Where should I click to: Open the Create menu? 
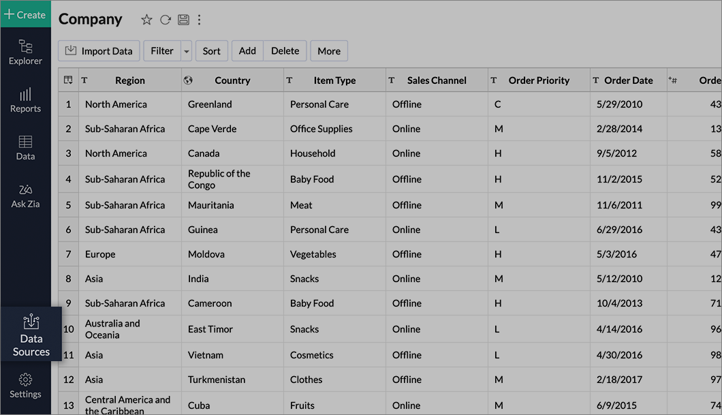click(x=25, y=14)
